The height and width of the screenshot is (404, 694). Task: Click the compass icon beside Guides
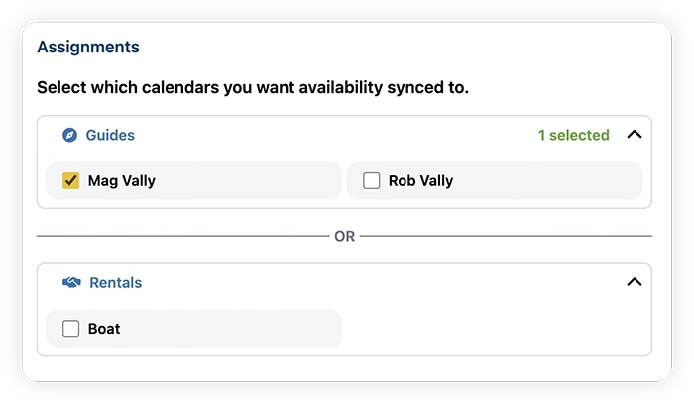pyautogui.click(x=69, y=135)
